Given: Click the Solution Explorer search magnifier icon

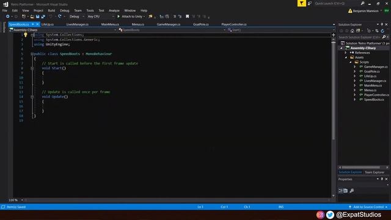Looking at the screenshot, I should (x=384, y=37).
